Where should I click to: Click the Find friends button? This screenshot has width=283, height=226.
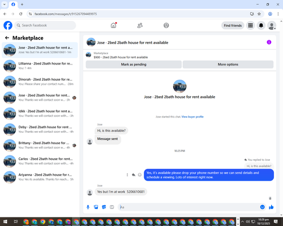tap(233, 25)
